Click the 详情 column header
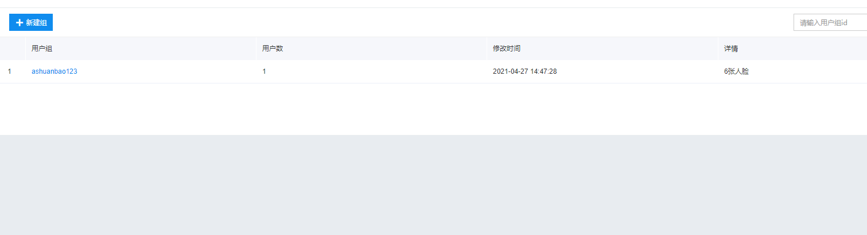 (x=731, y=49)
